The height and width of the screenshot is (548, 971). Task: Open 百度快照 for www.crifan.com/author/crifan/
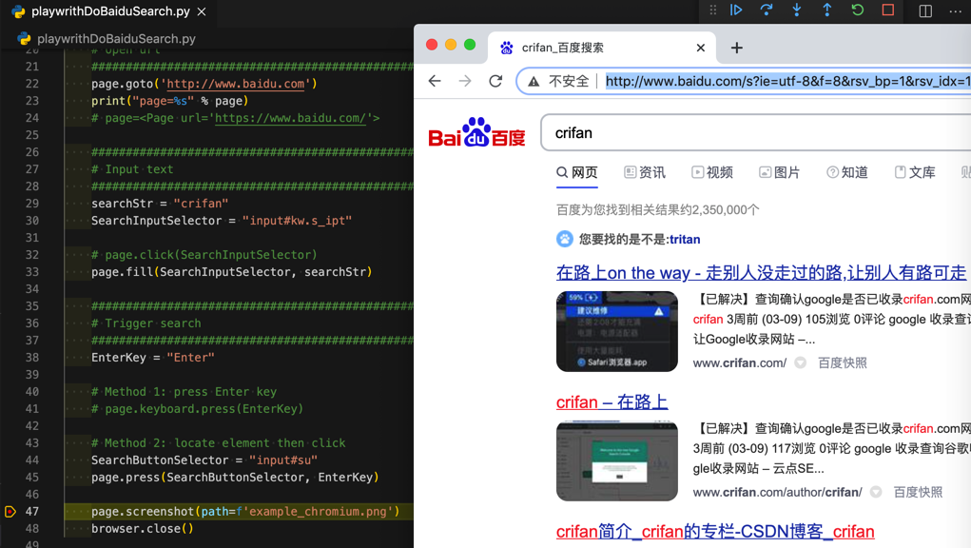pyautogui.click(x=918, y=492)
